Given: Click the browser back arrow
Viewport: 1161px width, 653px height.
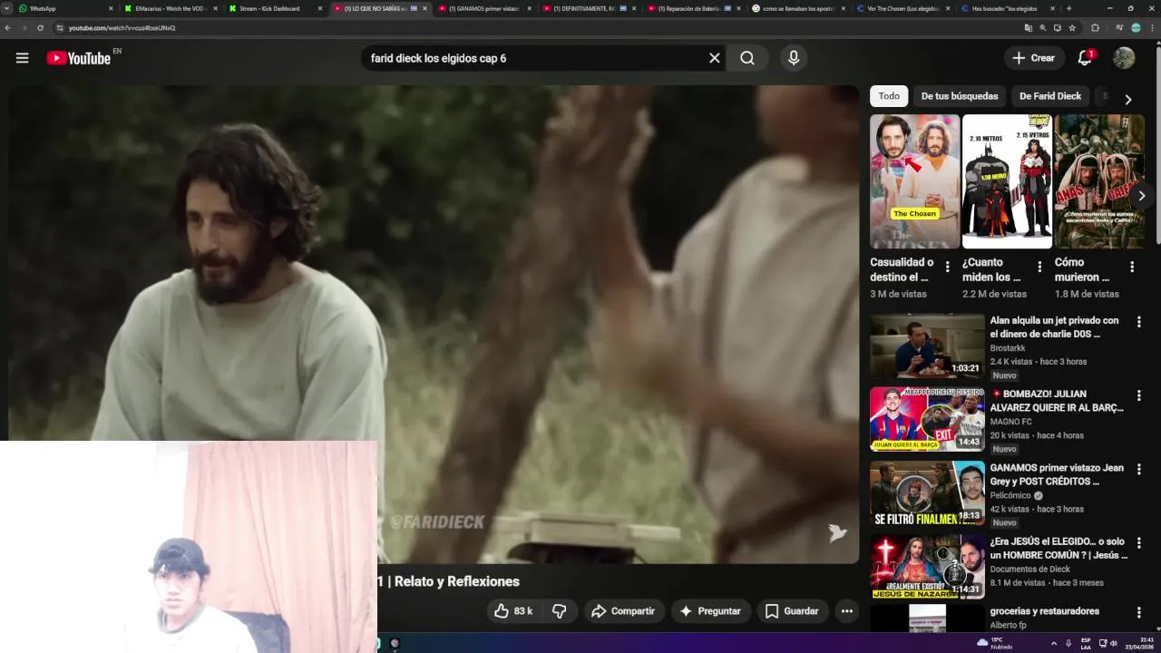Looking at the screenshot, I should (x=8, y=28).
